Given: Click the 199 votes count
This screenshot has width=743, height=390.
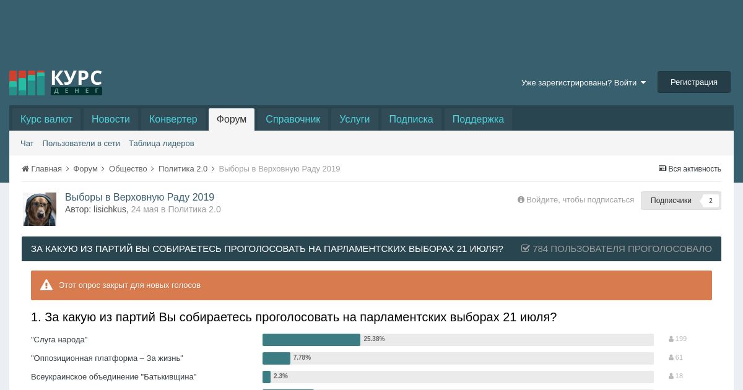Looking at the screenshot, I should [681, 339].
